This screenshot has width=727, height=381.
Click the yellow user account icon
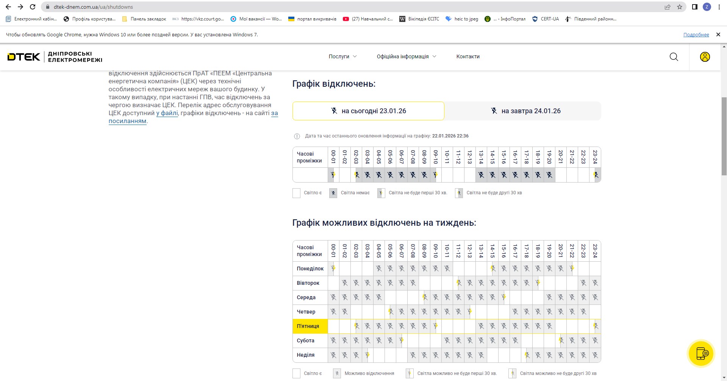(705, 57)
